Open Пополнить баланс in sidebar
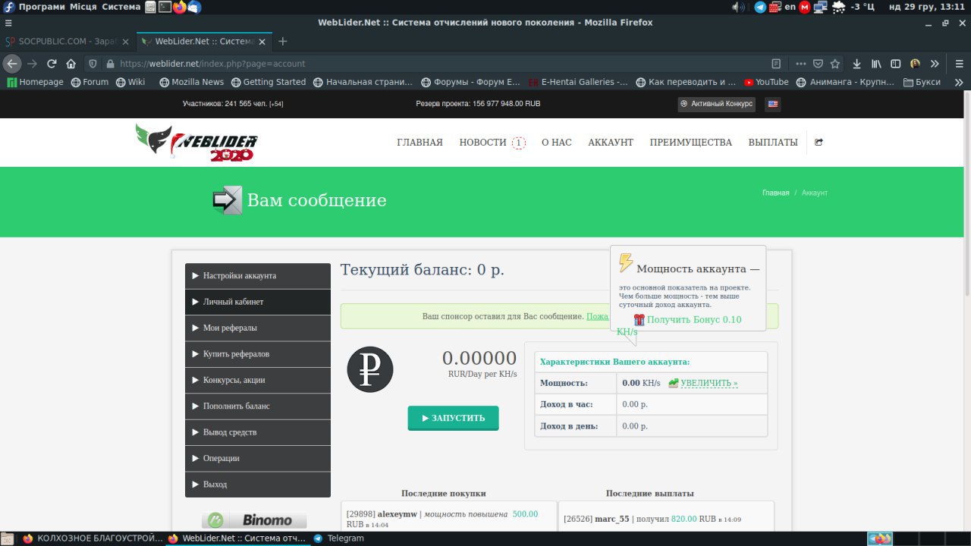Viewport: 971px width, 546px height. pos(258,406)
